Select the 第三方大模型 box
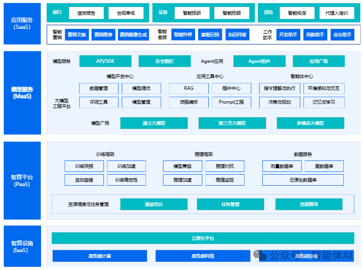 pyautogui.click(x=232, y=123)
